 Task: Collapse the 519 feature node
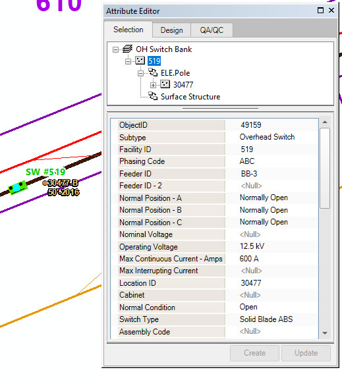(128, 62)
